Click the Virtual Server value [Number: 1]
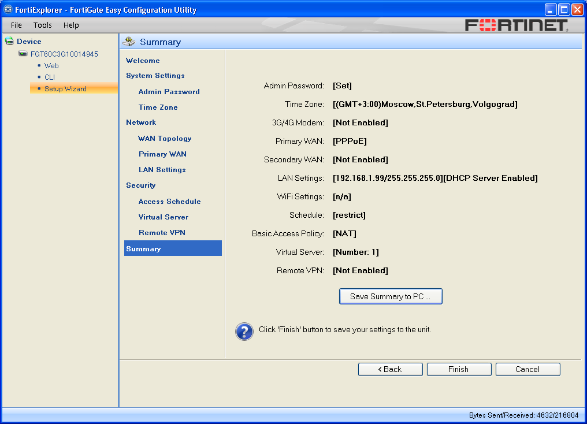 tap(356, 252)
